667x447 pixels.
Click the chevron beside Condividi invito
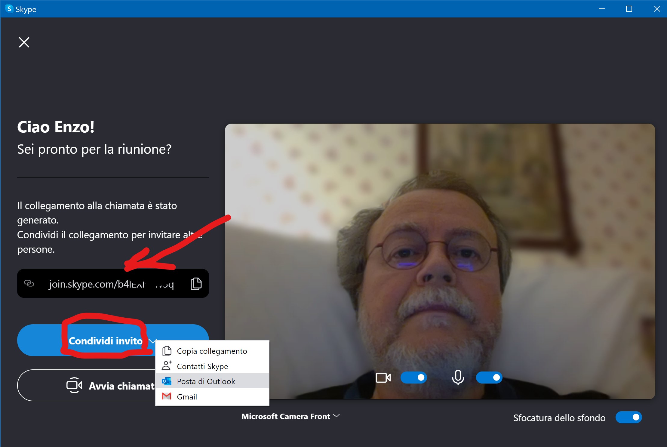[153, 341]
